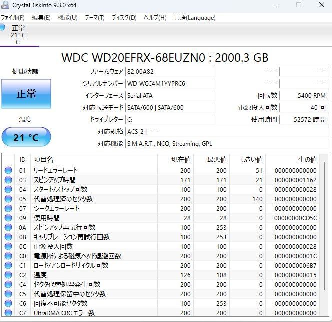Click threshold value 140 in row 05
This screenshot has height=322, width=332.
point(257,199)
